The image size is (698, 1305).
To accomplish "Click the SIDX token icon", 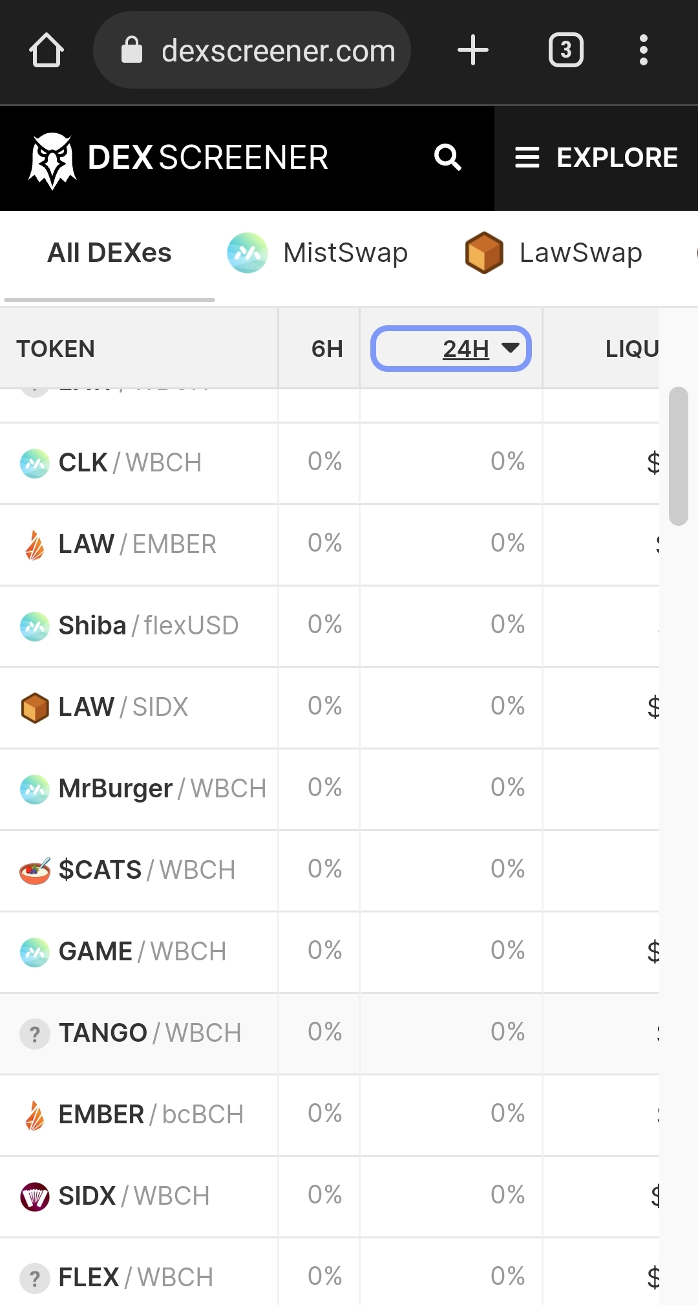I will pyautogui.click(x=35, y=1196).
